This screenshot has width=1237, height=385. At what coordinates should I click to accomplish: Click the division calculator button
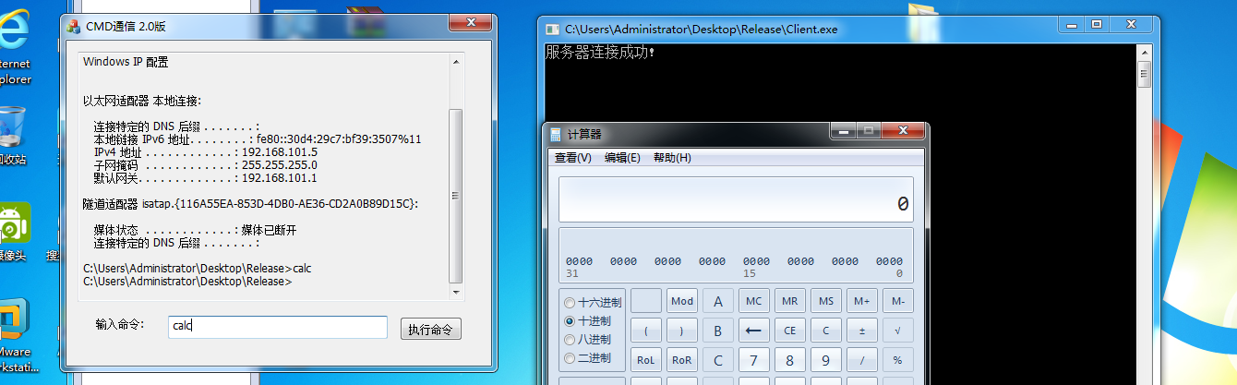[861, 360]
